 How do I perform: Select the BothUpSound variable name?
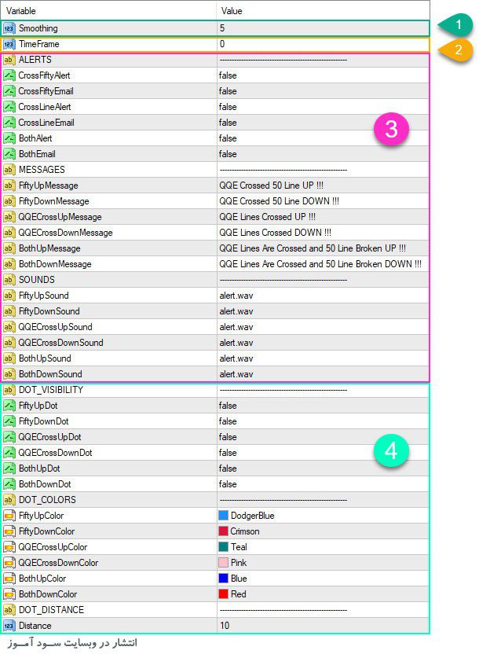(x=45, y=358)
